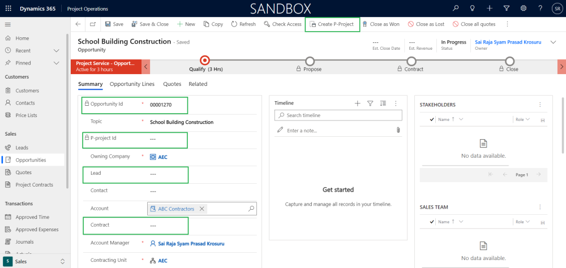Click the Search timeline box
The height and width of the screenshot is (268, 566).
point(338,115)
